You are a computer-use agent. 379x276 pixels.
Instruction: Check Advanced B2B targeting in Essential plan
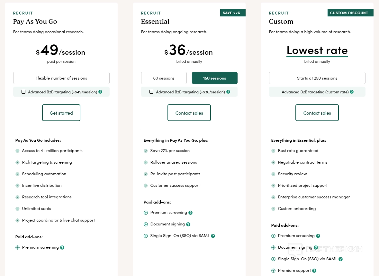pos(151,92)
